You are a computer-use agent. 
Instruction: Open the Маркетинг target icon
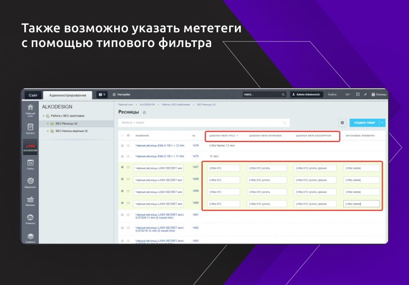point(31,180)
